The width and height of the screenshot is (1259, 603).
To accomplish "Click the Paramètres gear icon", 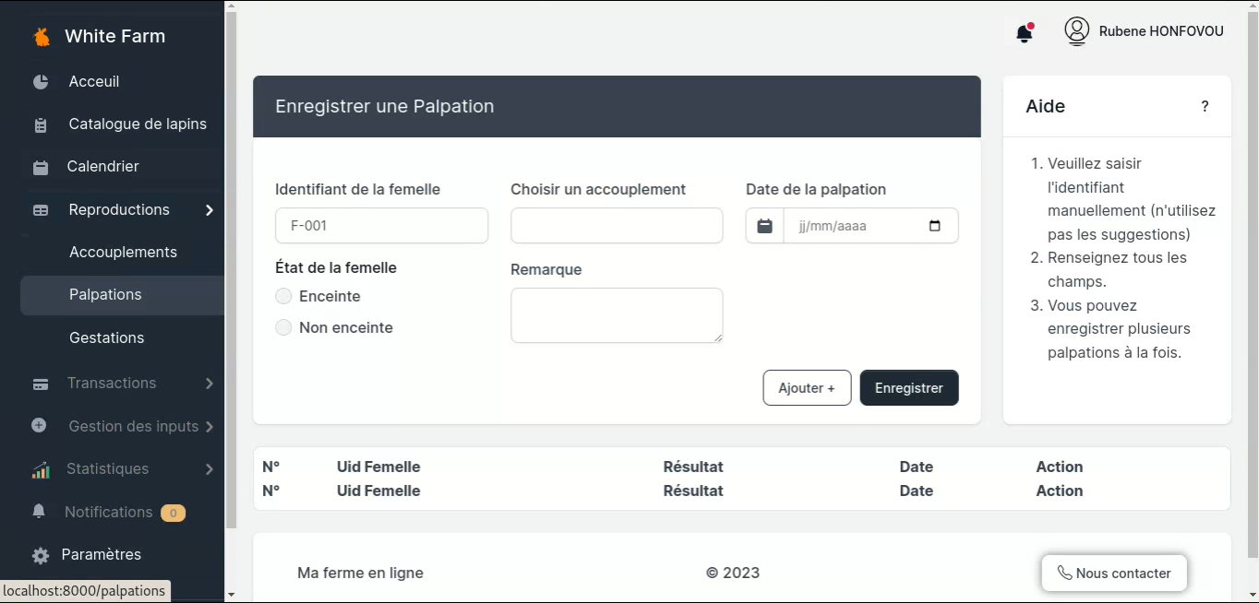I will [x=41, y=556].
